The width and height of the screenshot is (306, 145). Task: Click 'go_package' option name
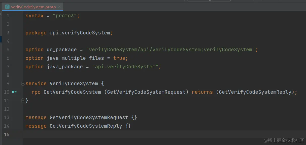[x=62, y=50]
